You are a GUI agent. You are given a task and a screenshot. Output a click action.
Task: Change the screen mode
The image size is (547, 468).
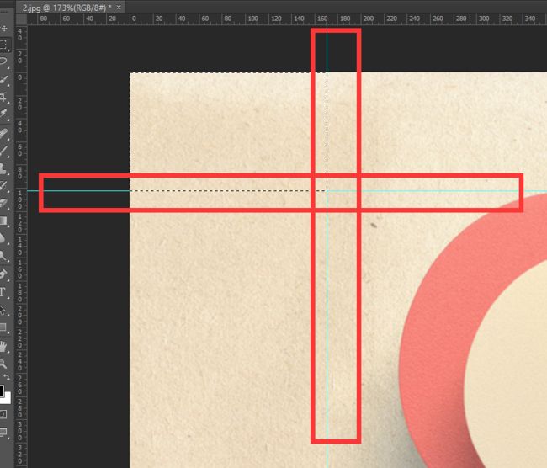coord(3,433)
